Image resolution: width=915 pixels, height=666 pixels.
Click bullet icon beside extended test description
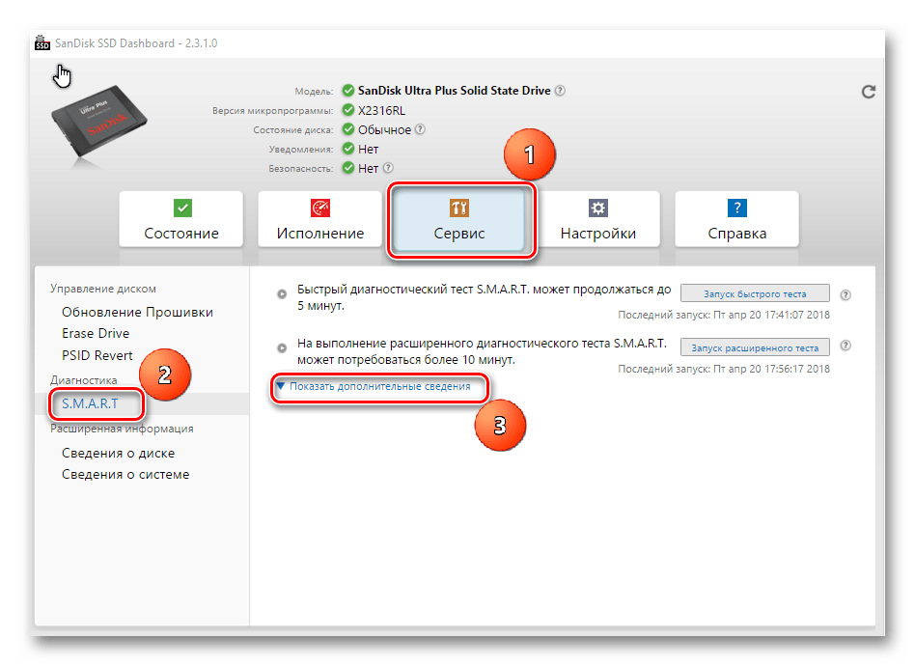[282, 347]
